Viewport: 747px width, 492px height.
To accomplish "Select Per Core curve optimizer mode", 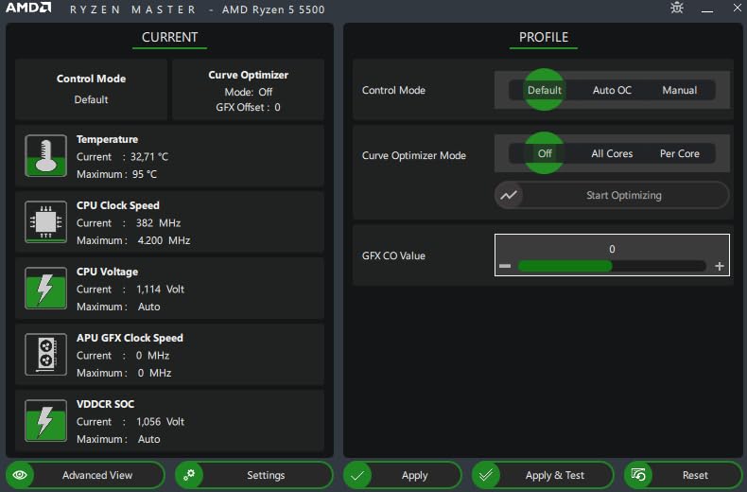I will point(680,153).
